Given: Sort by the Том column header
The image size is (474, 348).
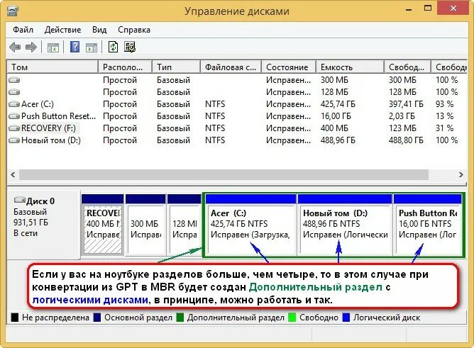Looking at the screenshot, I should click(x=53, y=67).
